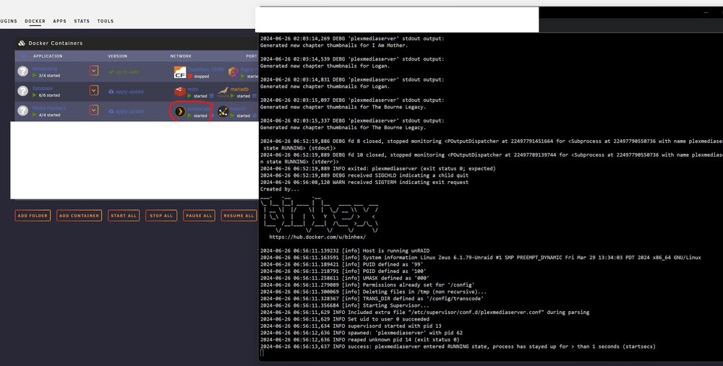Click apply update in the Database row
Screen dimensions: 723x366
pos(126,92)
